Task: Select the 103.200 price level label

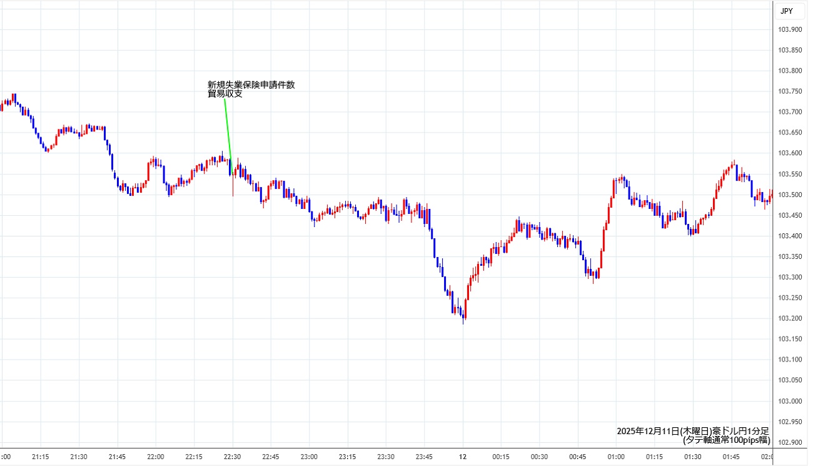Action: [x=789, y=318]
